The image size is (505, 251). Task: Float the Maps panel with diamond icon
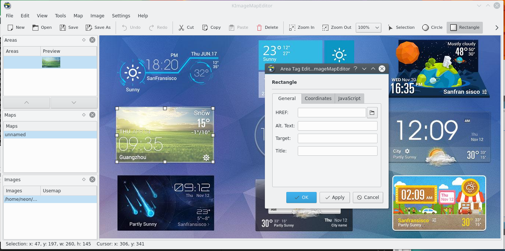click(x=84, y=115)
